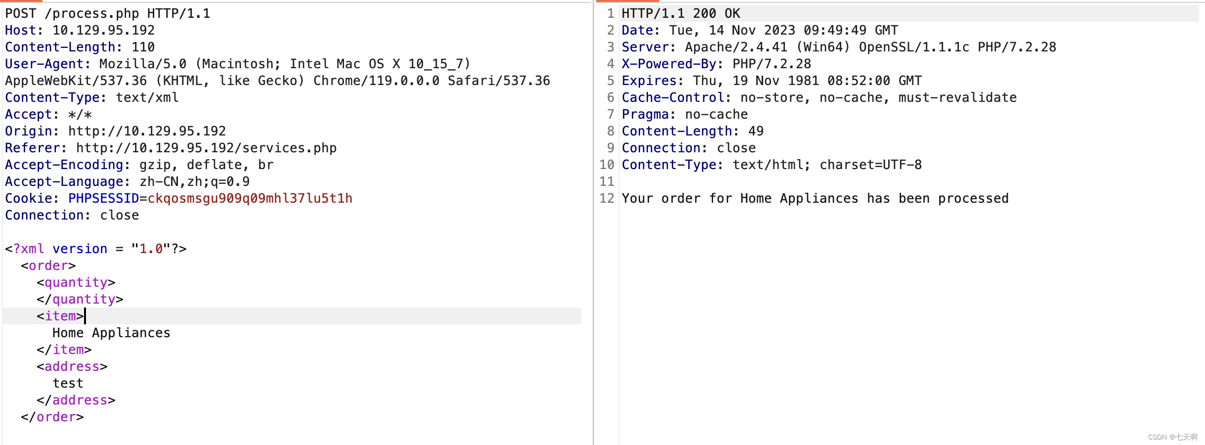Screen dimensions: 1205x445
Task: Click the order processed response body line
Action: [x=816, y=198]
